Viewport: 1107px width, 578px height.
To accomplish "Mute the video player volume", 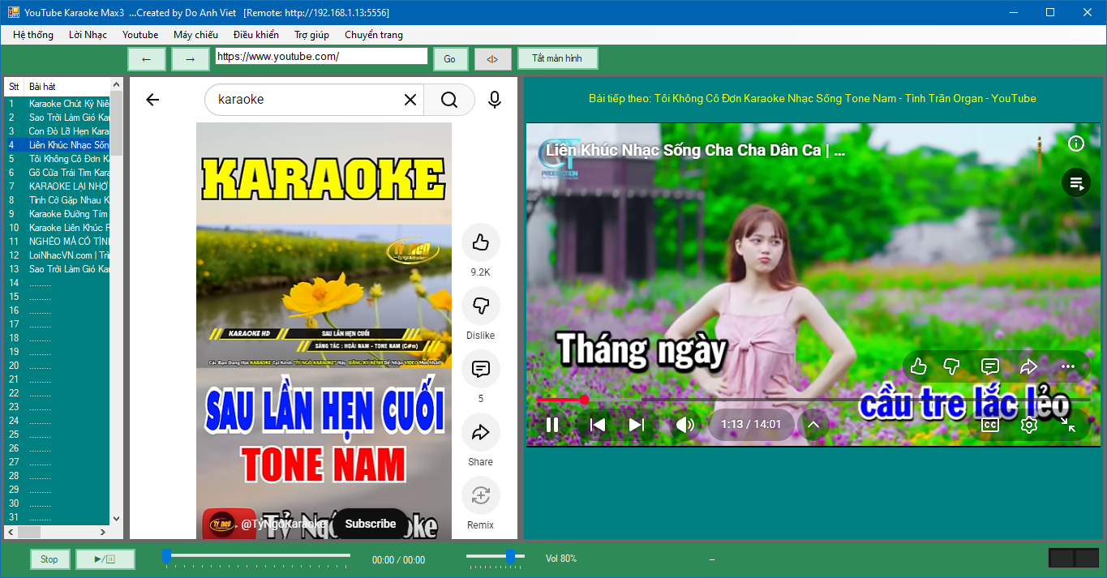I will 685,425.
